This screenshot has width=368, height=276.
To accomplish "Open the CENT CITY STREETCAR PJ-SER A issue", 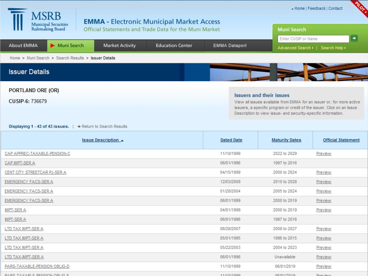I will pyautogui.click(x=34, y=172).
